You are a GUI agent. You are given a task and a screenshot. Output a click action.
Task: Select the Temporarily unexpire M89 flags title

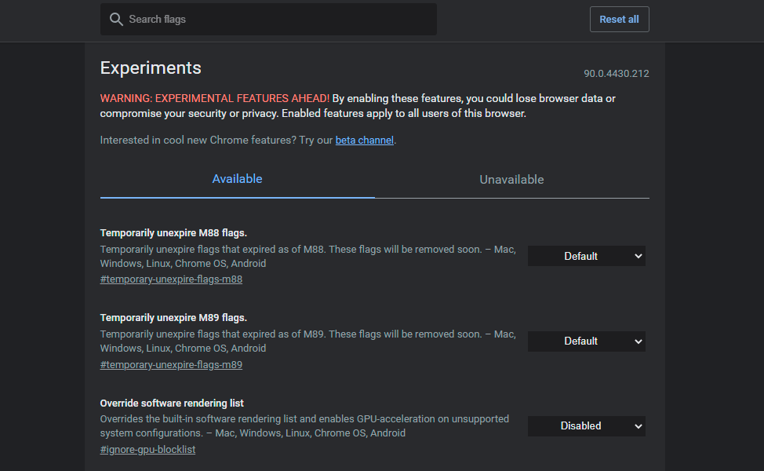coord(173,317)
